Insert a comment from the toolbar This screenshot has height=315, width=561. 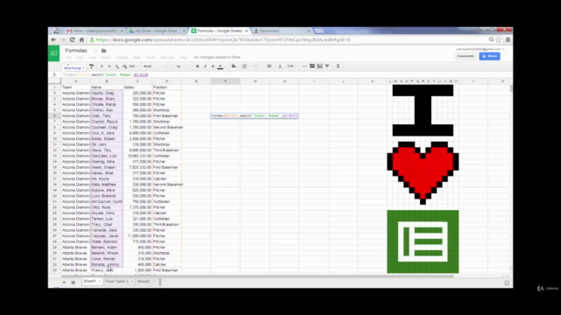point(312,66)
